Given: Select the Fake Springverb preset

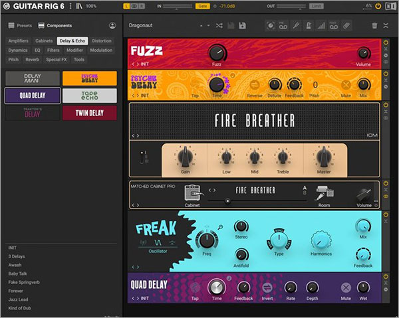Looking at the screenshot, I should coord(24,282).
